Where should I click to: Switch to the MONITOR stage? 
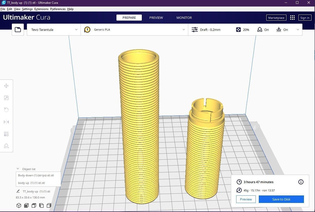[x=184, y=18]
